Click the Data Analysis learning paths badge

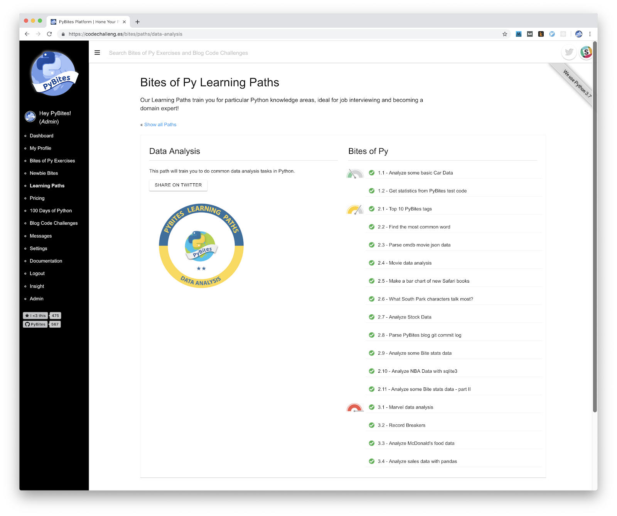(201, 246)
